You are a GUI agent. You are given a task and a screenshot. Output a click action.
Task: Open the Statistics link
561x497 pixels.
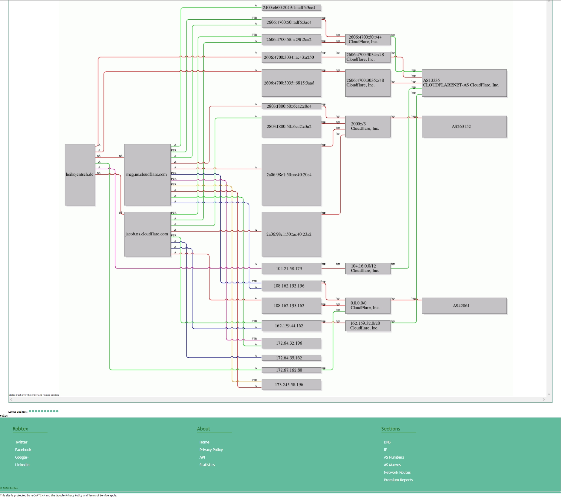click(x=207, y=465)
